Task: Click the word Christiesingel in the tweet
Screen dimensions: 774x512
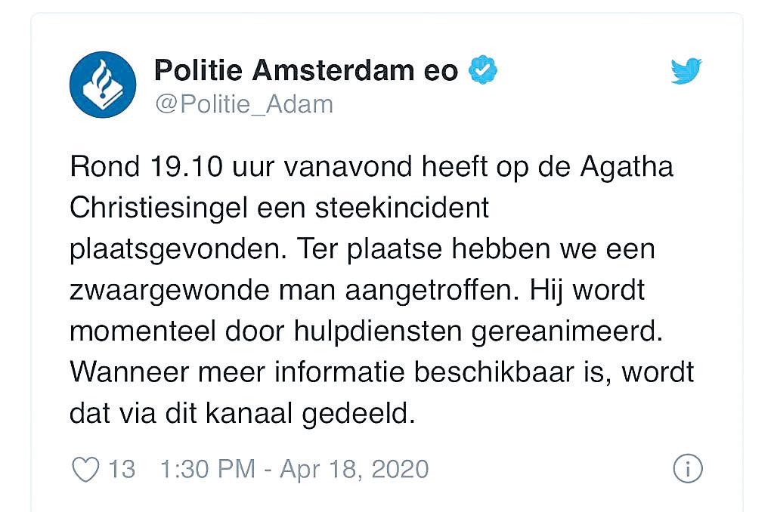Action: click(159, 209)
